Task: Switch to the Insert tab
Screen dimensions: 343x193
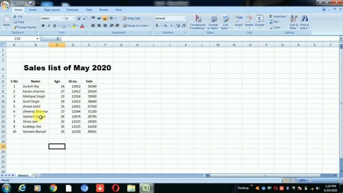Action: click(33, 10)
